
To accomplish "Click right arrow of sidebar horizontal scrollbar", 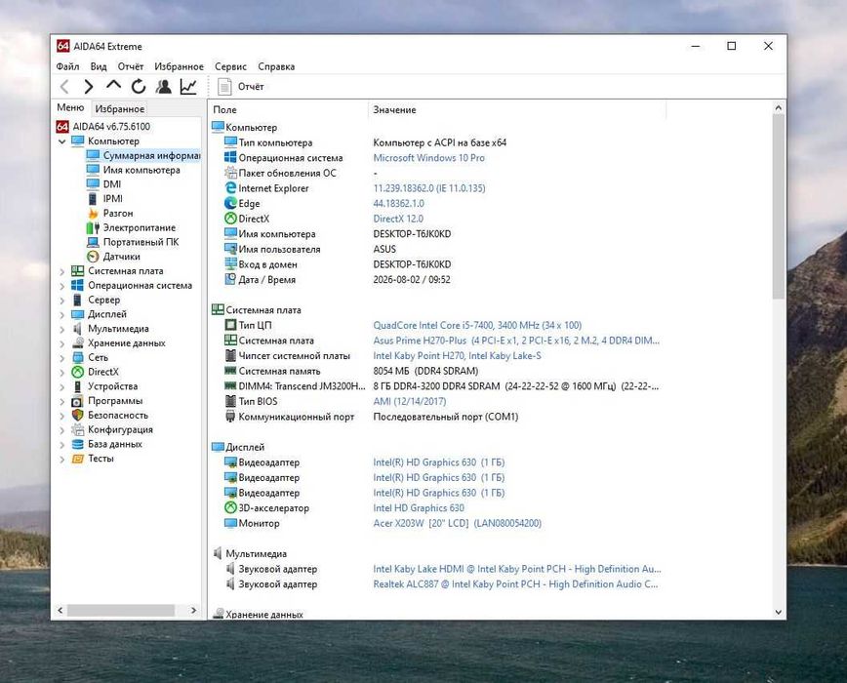I will tap(194, 610).
